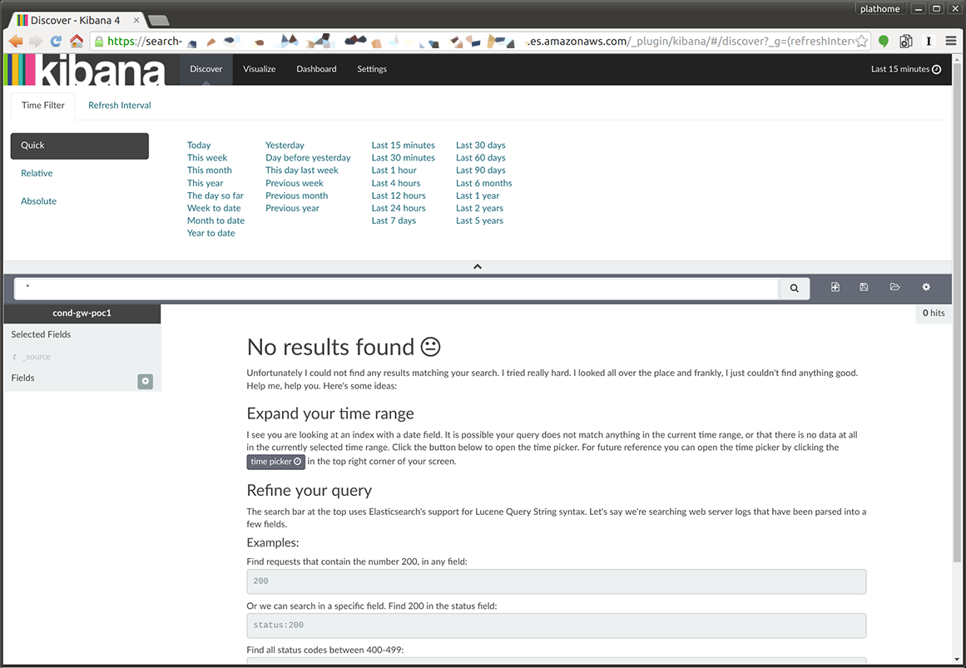Go to the Dashboard tab

pyautogui.click(x=317, y=69)
